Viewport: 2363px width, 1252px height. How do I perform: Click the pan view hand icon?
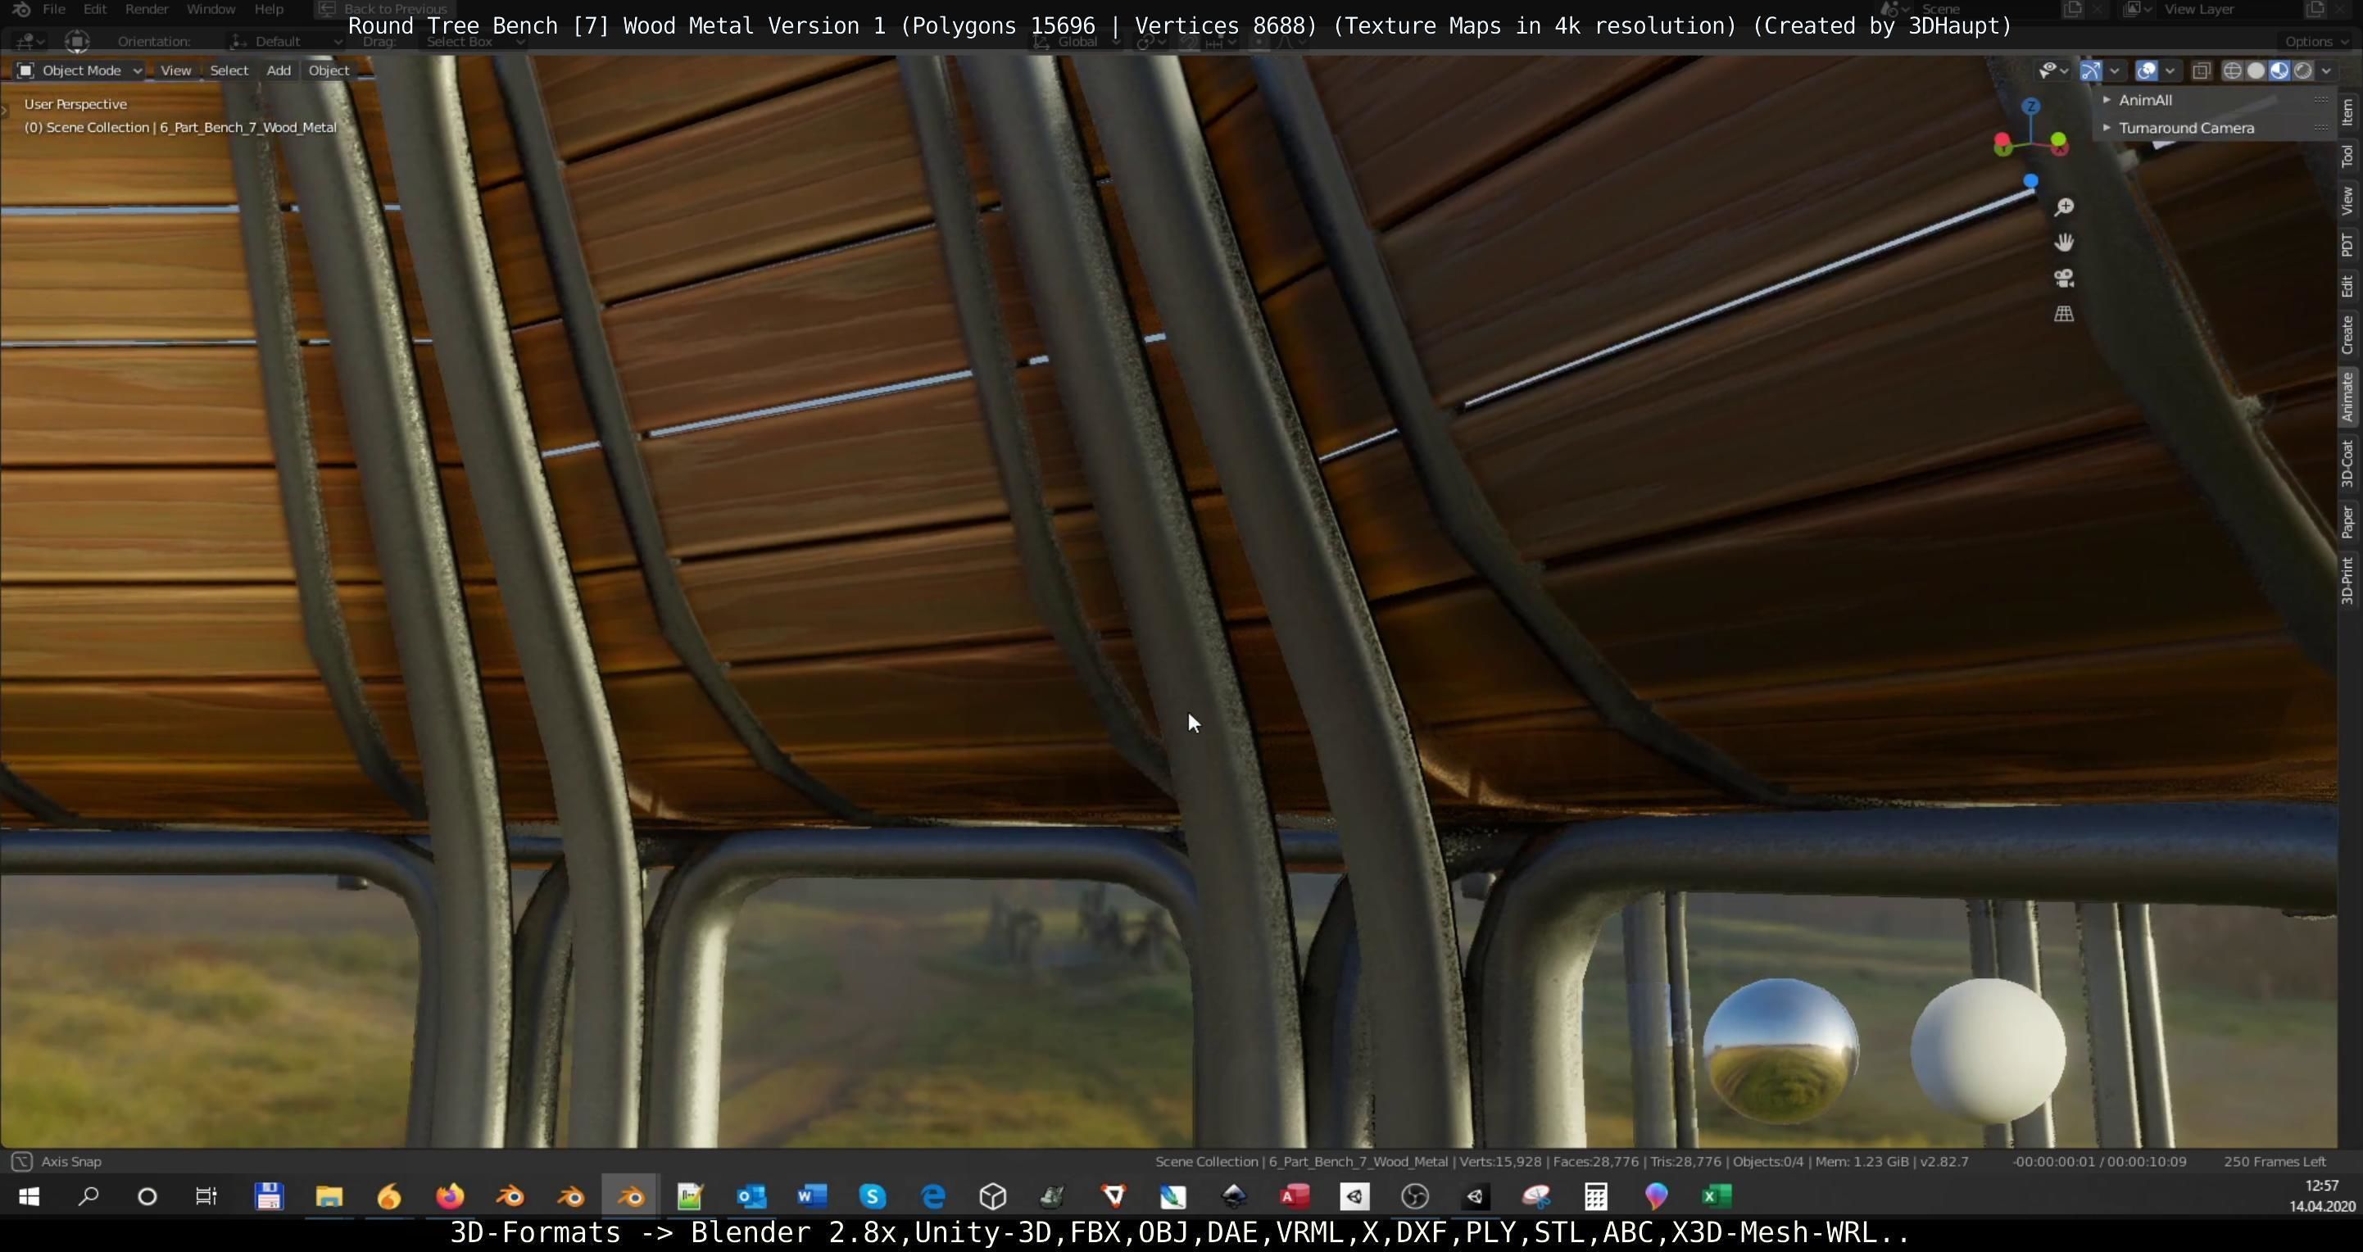click(2063, 243)
